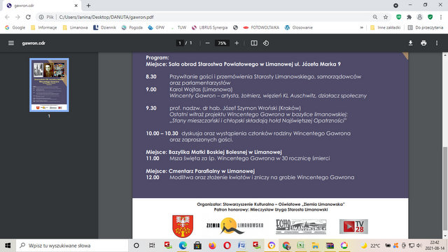
Task: Click the 22°C weather widget
Action: (370, 246)
